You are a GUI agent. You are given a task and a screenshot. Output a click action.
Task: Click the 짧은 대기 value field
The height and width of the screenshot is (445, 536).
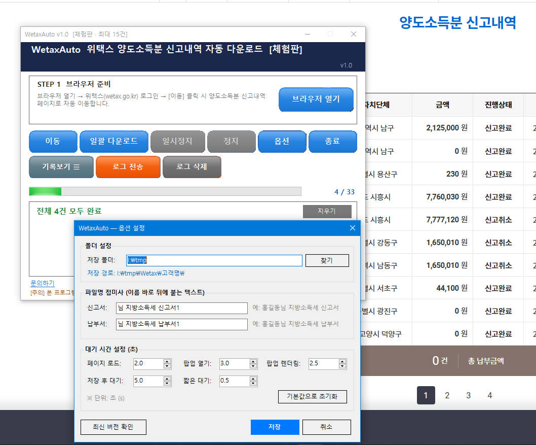[235, 381]
